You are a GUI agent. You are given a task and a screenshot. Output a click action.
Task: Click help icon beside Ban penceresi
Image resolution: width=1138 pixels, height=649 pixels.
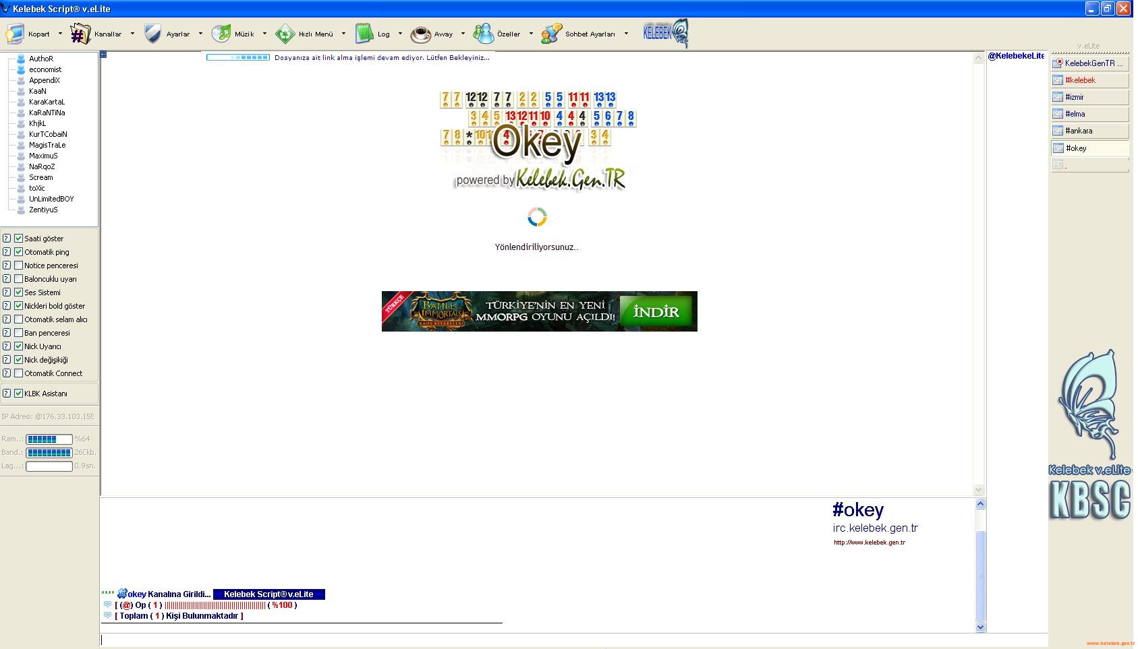coord(7,332)
